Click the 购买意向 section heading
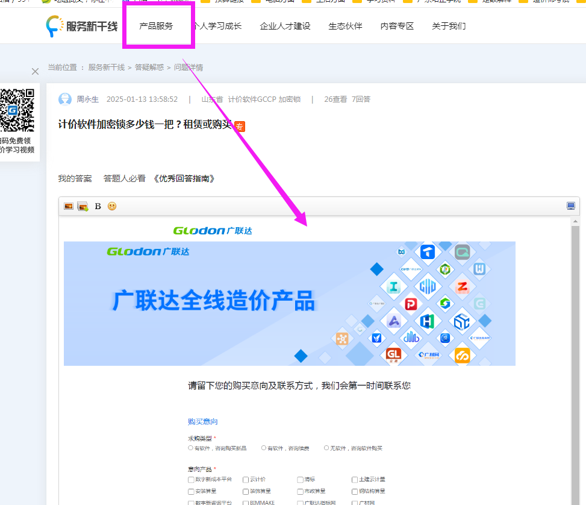Viewport: 586px width, 505px height. [202, 422]
